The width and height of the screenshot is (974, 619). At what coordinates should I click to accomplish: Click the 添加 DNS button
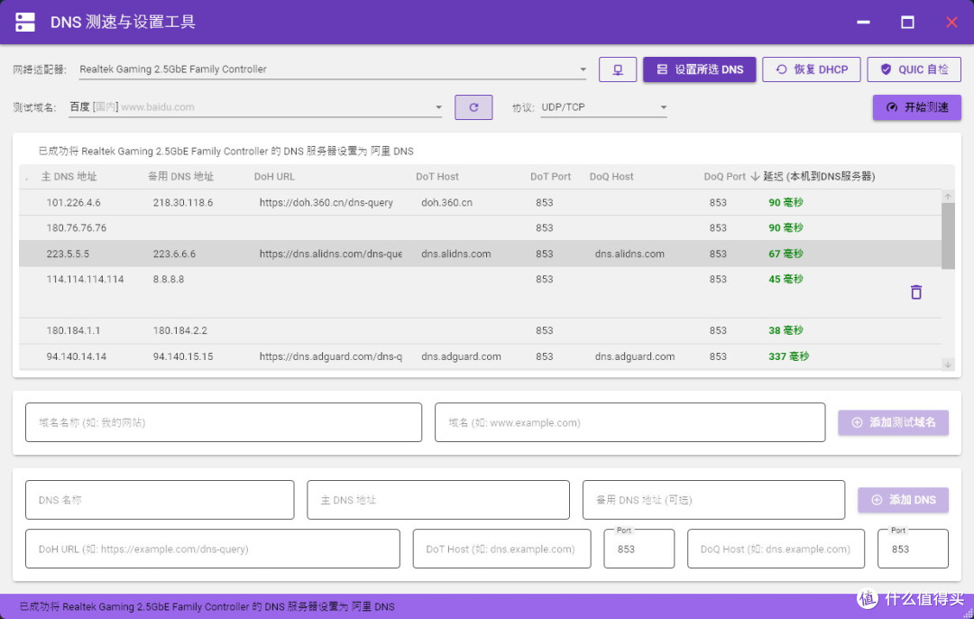tap(903, 500)
